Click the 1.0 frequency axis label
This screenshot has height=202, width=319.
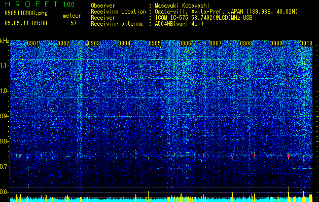click(x=5, y=91)
